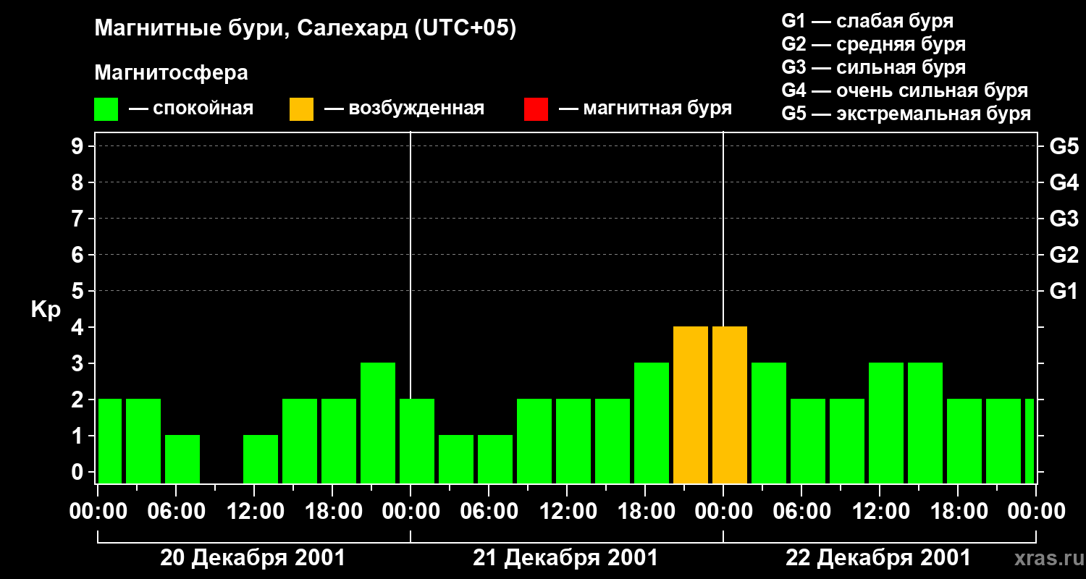Click the orange bar crossed by the 22 December midnight line
The width and height of the screenshot is (1086, 579).
[x=730, y=405]
